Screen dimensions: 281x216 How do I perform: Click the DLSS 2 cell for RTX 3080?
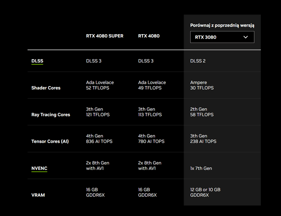198,61
